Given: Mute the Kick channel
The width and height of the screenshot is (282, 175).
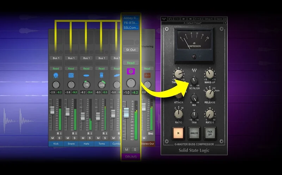Looking at the screenshot, I should point(53,138).
